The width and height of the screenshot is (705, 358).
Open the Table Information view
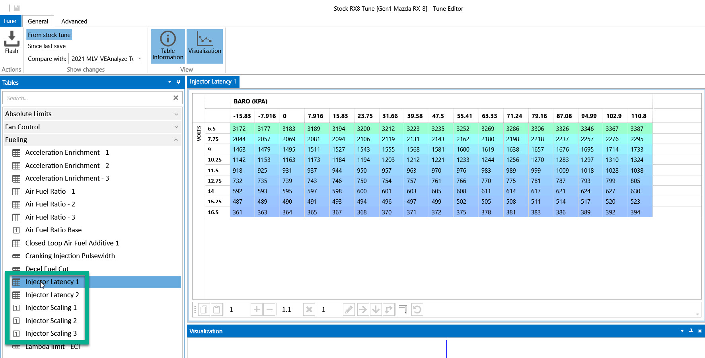click(168, 46)
